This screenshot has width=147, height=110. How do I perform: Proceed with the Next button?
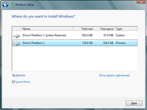click(x=134, y=103)
